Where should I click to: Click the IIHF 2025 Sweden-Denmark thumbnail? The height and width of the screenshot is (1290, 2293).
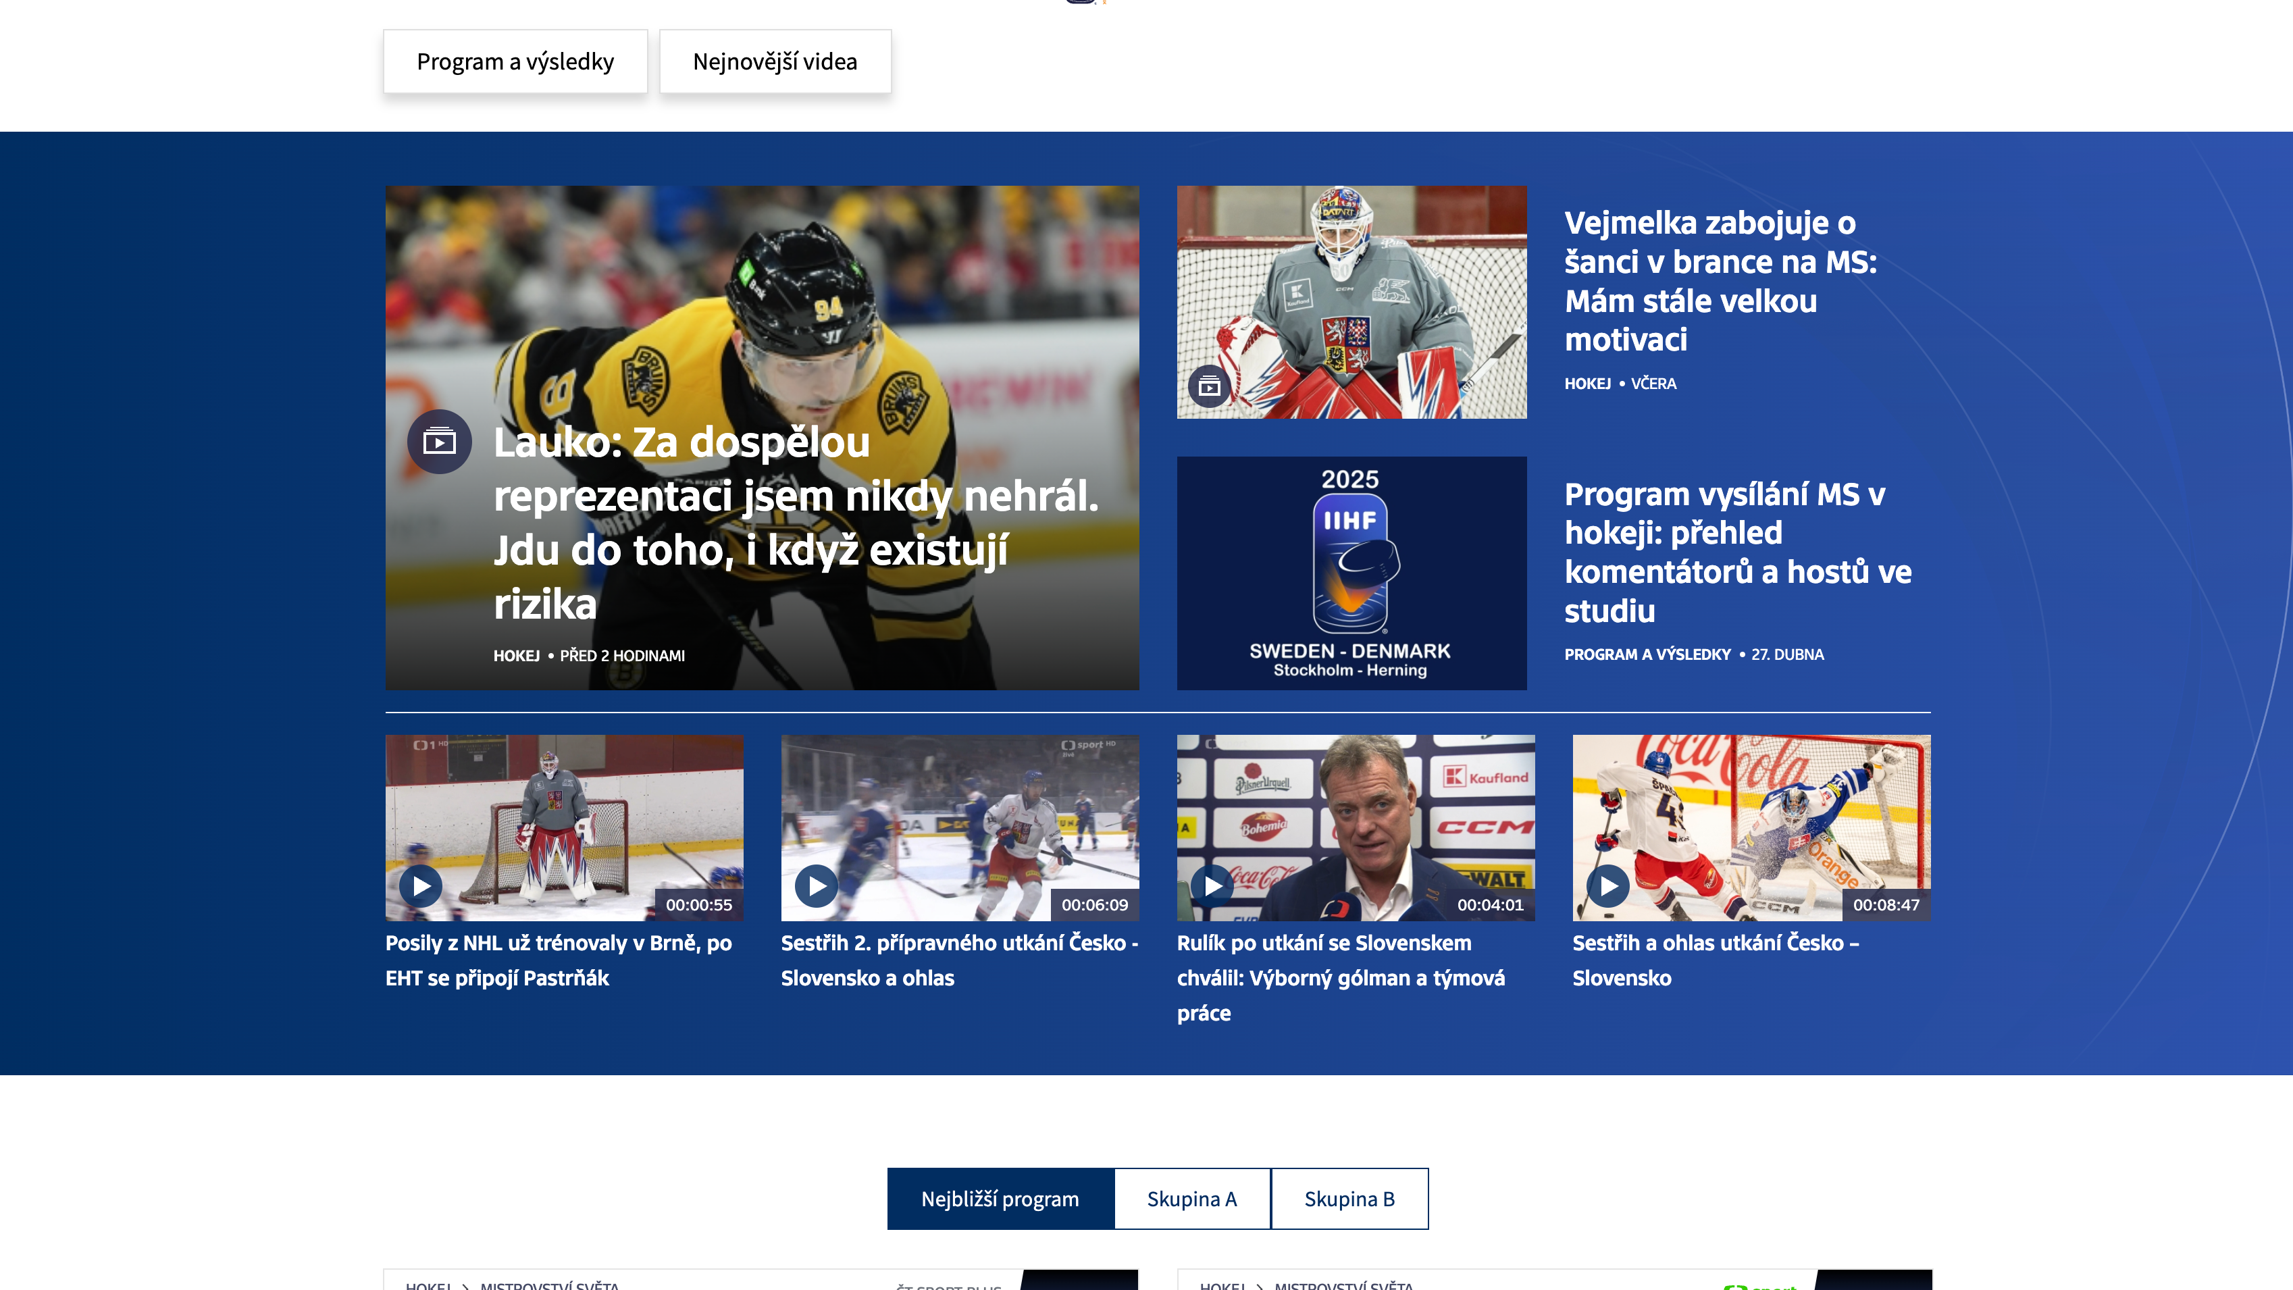(x=1351, y=573)
